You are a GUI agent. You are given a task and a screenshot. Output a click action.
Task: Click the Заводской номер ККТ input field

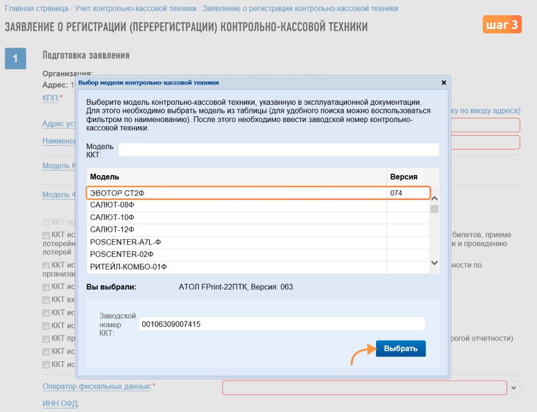coord(282,324)
